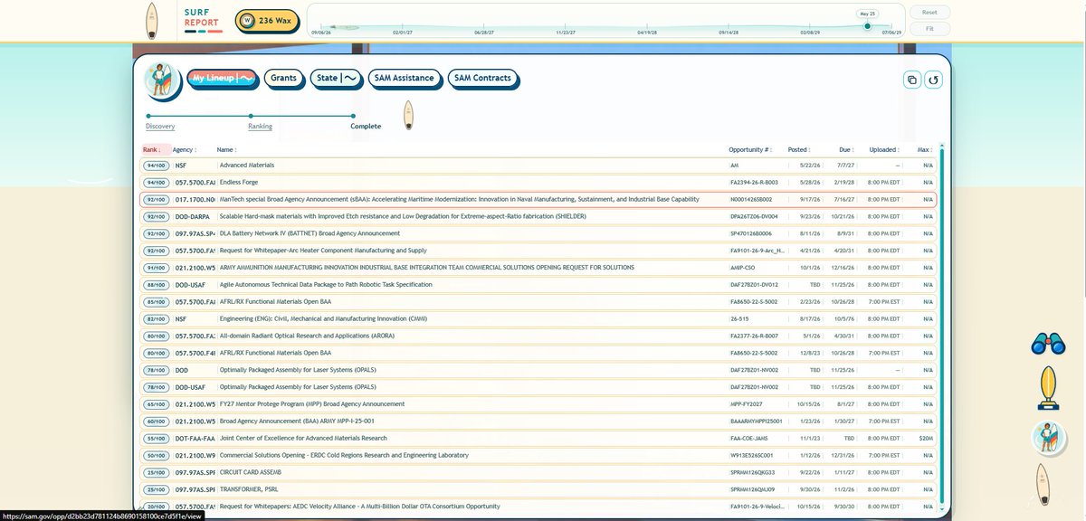Sort the table by Rank column

(x=152, y=149)
